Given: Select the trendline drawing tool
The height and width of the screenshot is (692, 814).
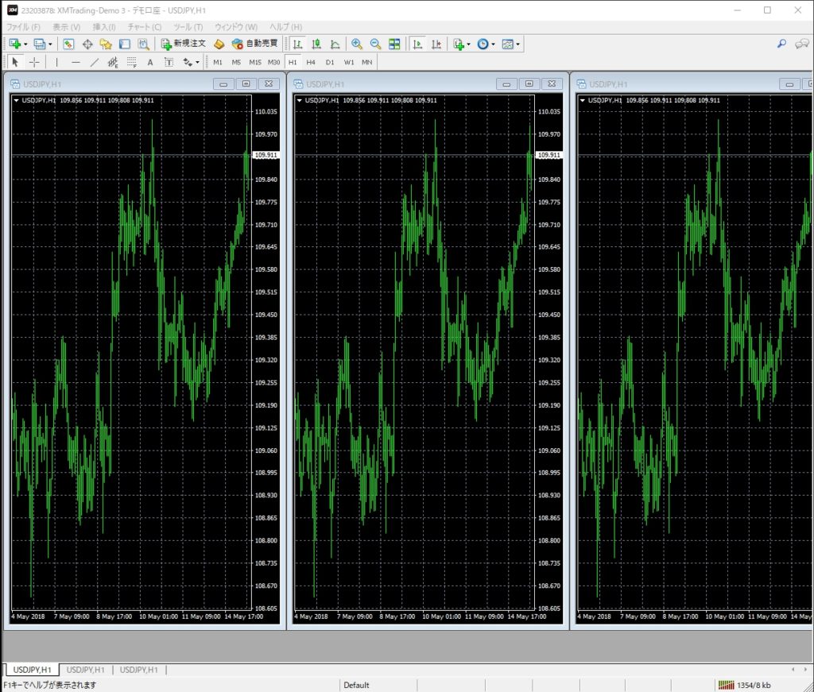Looking at the screenshot, I should (x=95, y=62).
